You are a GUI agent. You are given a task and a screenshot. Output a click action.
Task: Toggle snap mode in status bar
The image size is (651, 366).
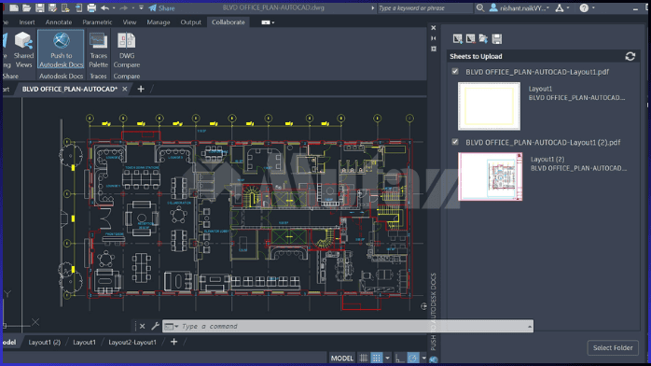pos(376,359)
